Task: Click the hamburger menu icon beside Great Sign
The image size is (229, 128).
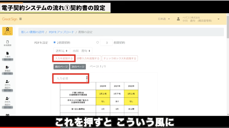Action: [20, 19]
